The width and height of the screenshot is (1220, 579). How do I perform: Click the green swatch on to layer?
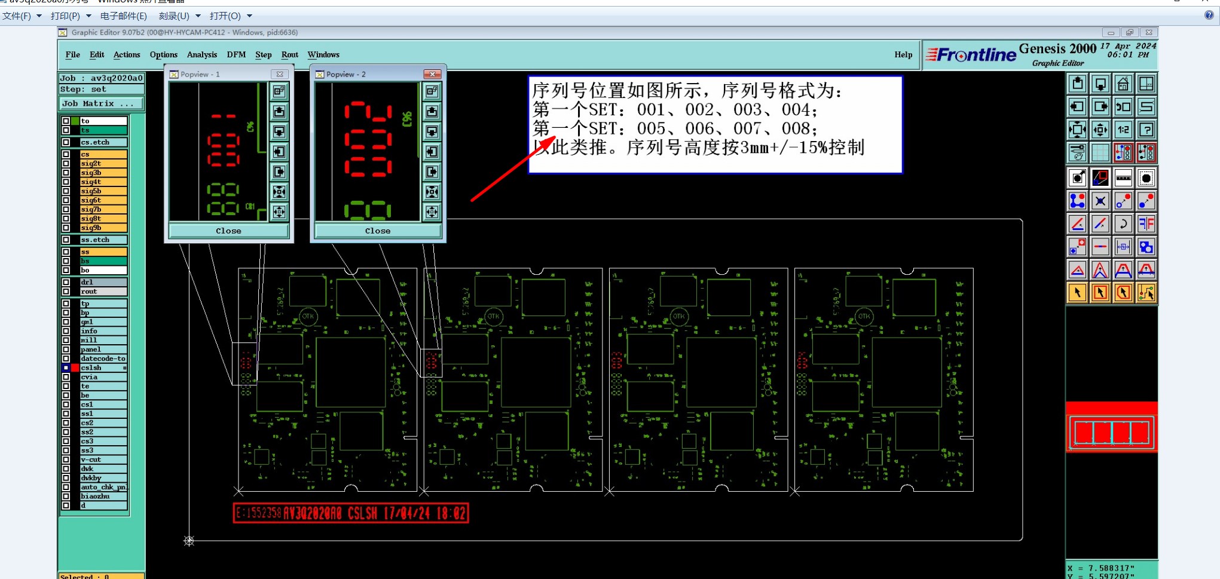tap(75, 121)
